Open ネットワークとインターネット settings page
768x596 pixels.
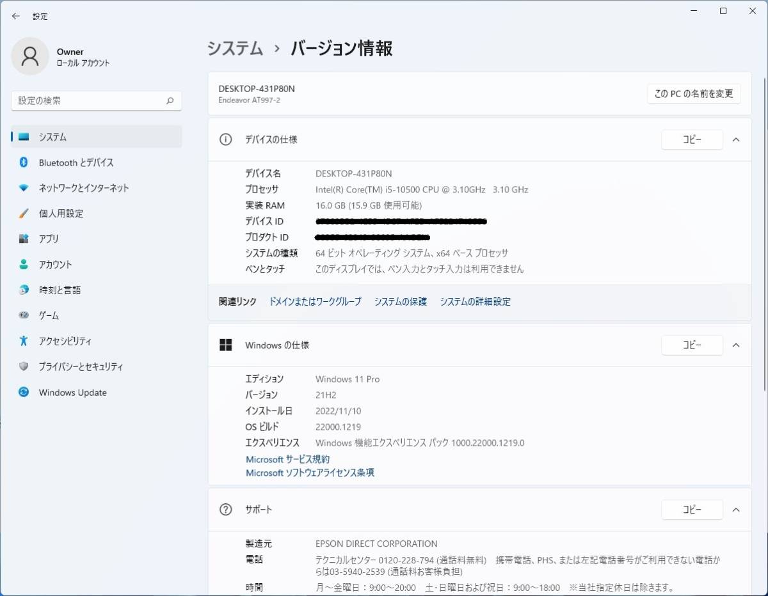coord(97,188)
